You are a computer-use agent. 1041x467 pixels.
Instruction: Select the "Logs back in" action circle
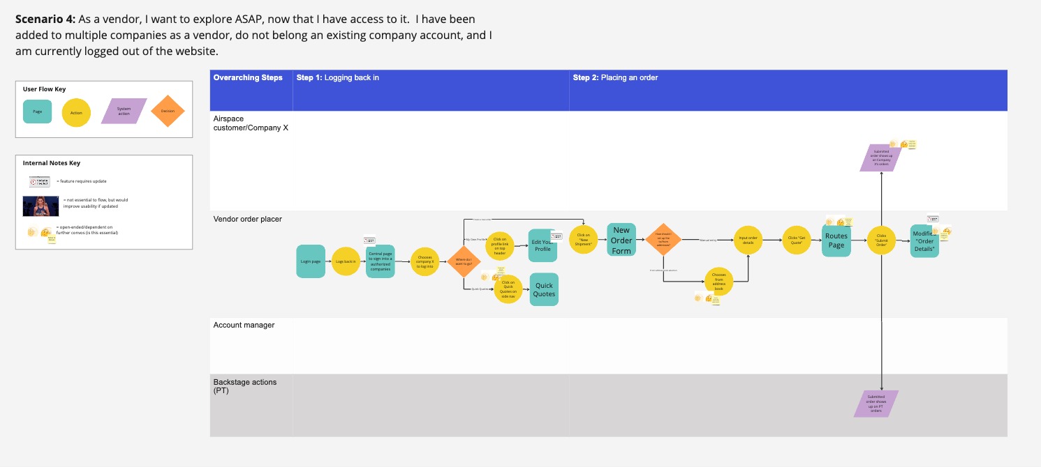click(x=346, y=261)
